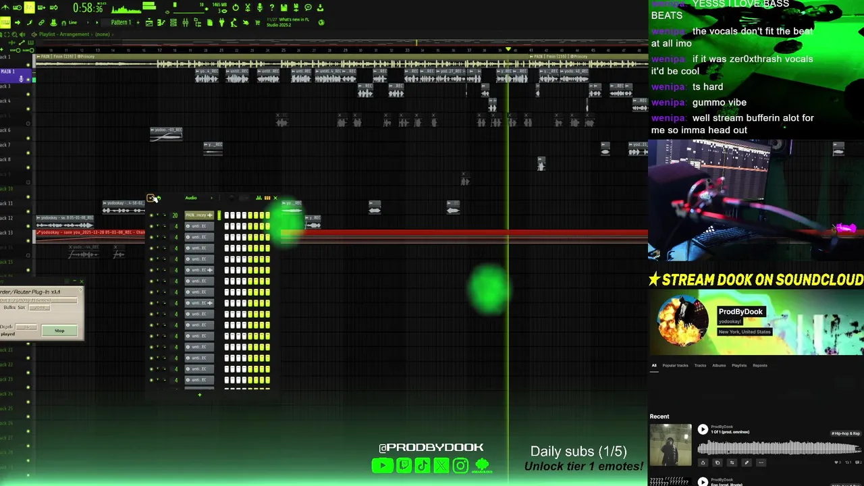Select the All tab on SoundCloud
This screenshot has height=486, width=864.
[654, 365]
